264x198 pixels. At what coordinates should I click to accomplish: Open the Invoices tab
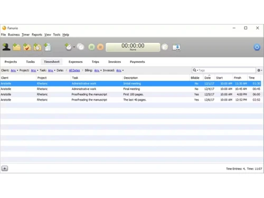(x=115, y=62)
